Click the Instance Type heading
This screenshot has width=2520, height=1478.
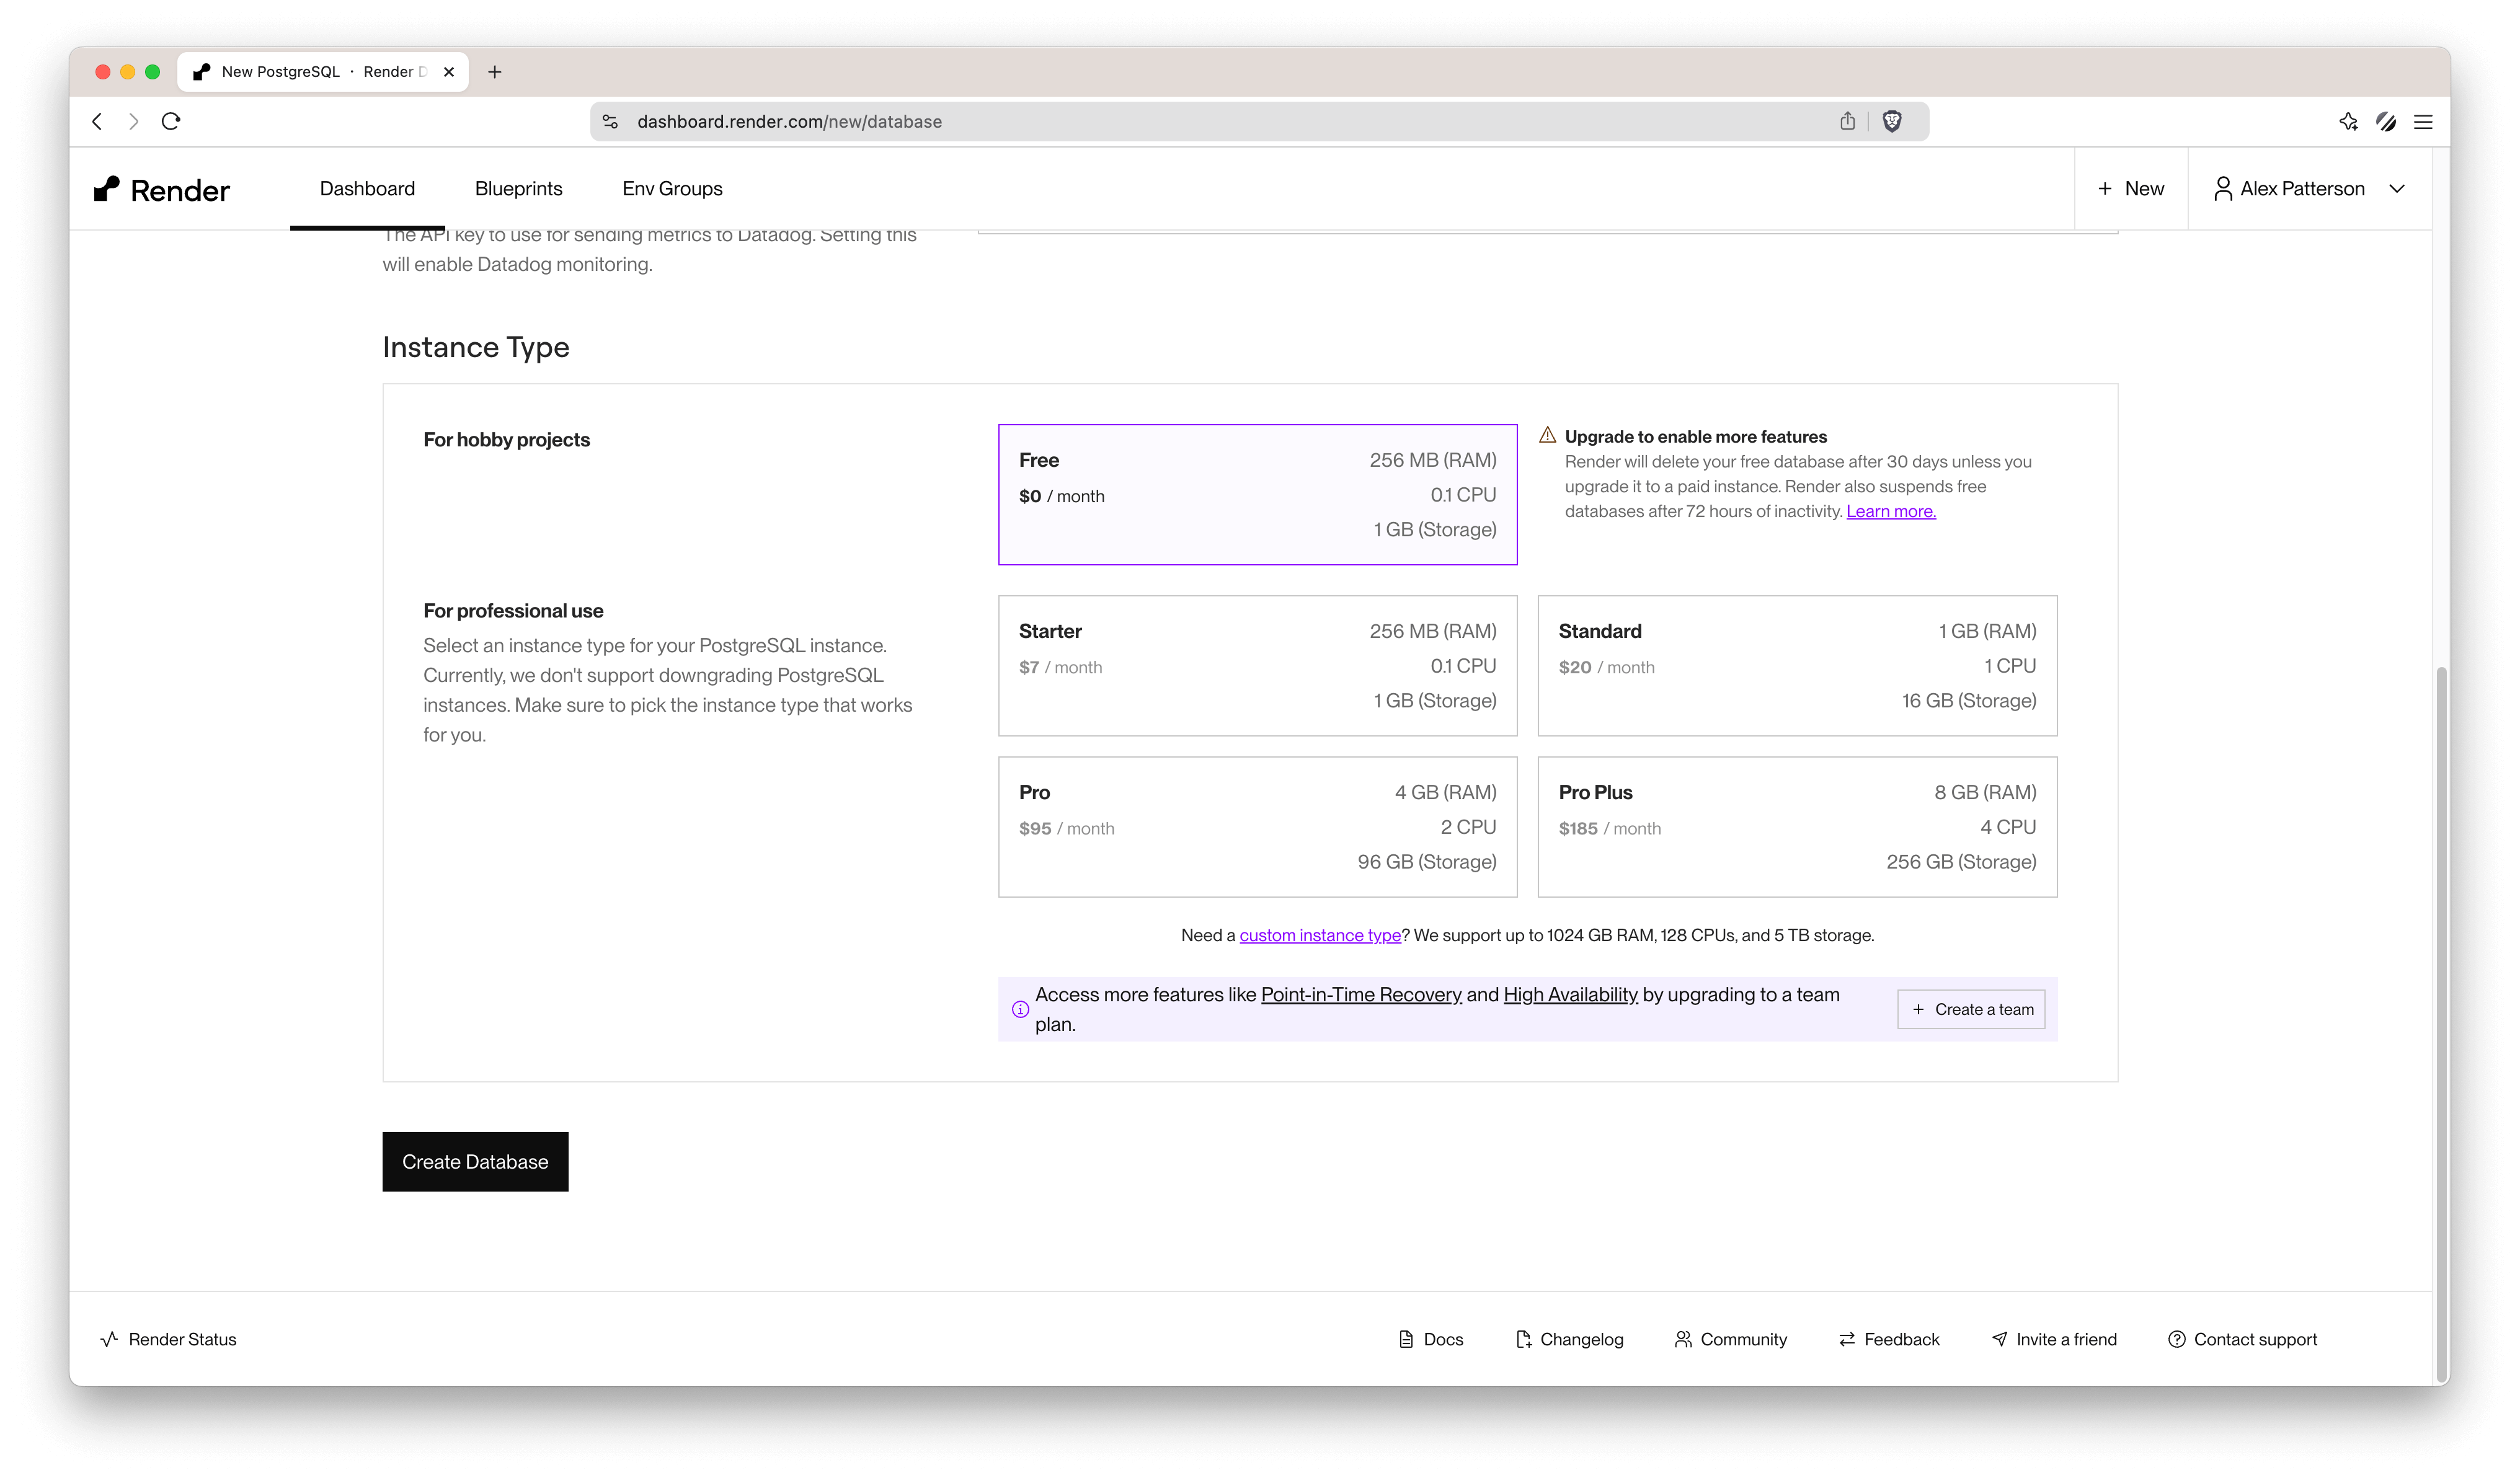pyautogui.click(x=476, y=347)
